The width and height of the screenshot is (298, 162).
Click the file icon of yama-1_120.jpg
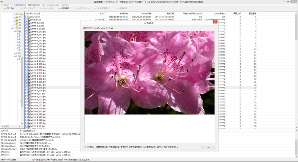pyautogui.click(x=29, y=96)
